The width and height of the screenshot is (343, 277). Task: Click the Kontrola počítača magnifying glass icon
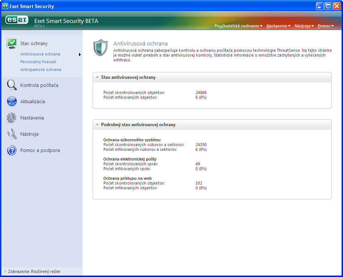[12, 85]
